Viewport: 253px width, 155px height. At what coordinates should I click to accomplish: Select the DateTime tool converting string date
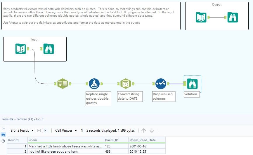(126, 84)
